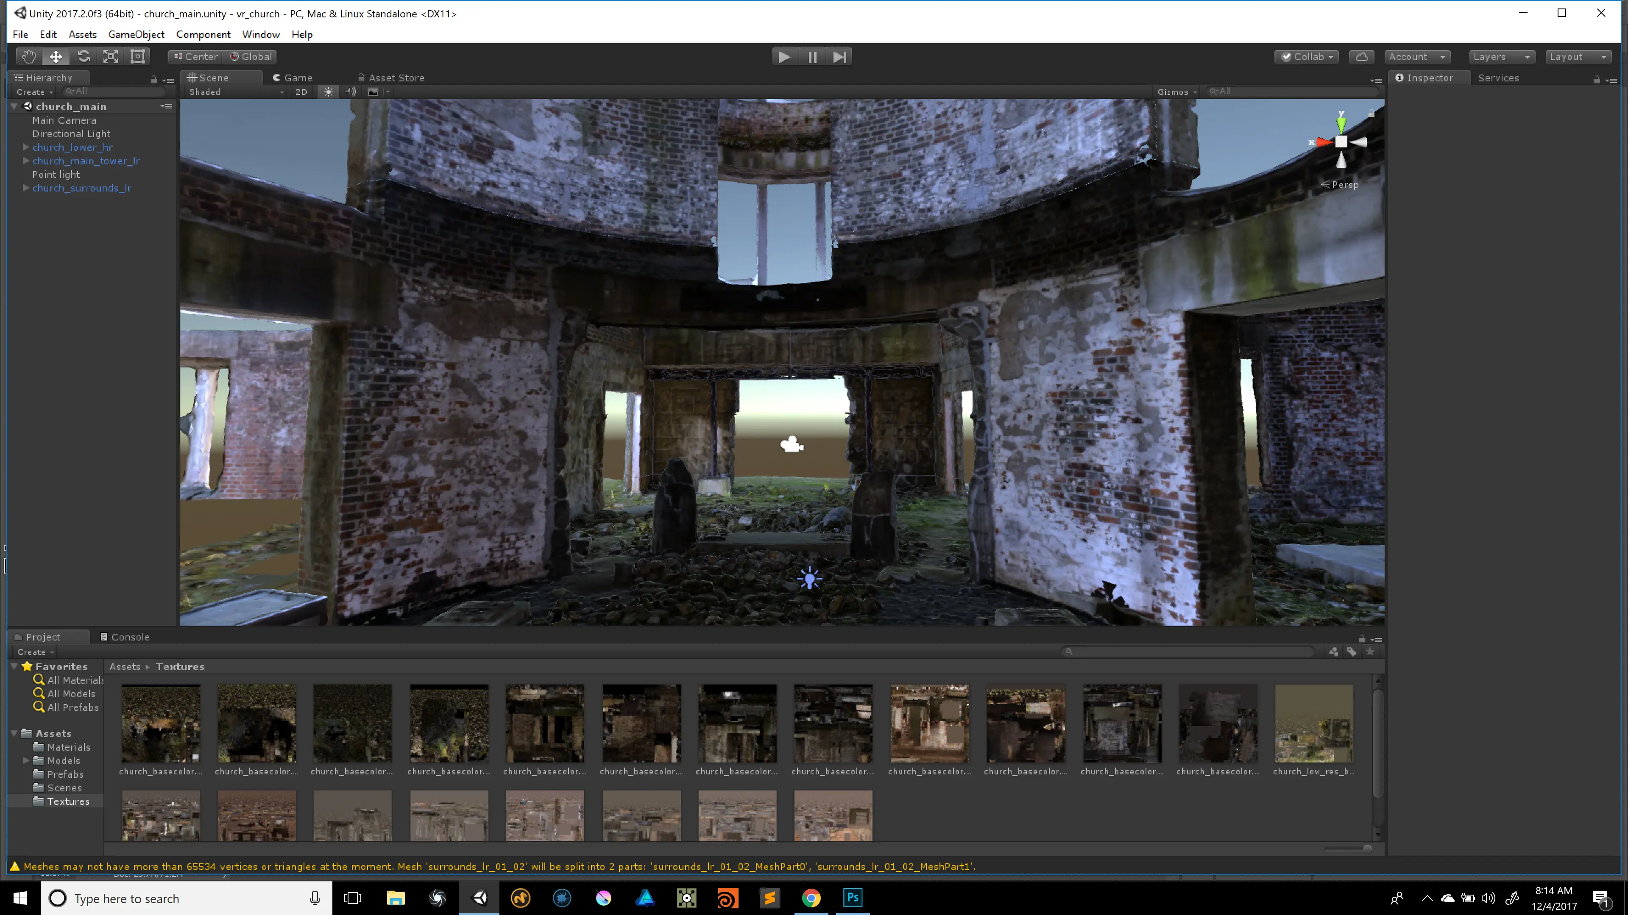Open Project Create dropdown
The width and height of the screenshot is (1628, 915).
click(35, 652)
